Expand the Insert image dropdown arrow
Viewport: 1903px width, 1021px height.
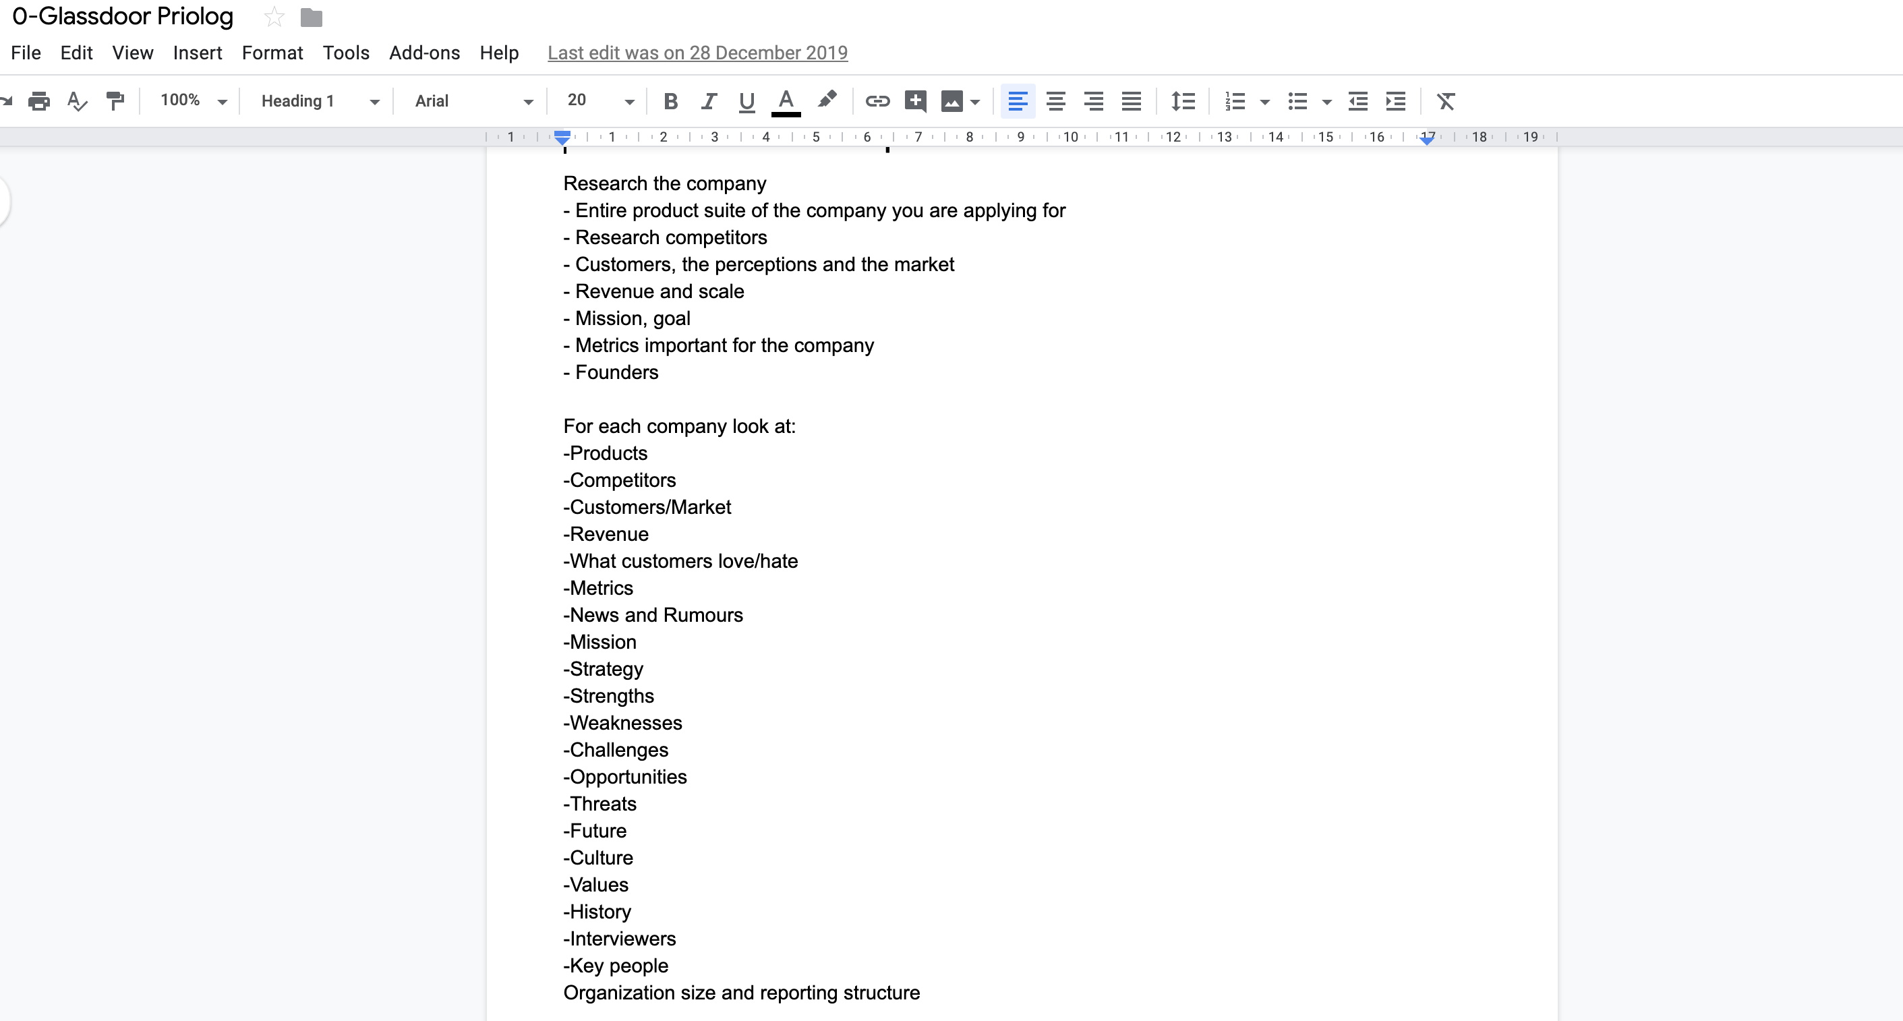click(x=976, y=102)
